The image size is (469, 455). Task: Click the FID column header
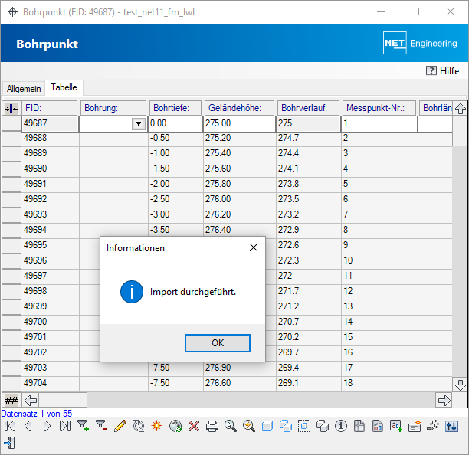tap(50, 108)
